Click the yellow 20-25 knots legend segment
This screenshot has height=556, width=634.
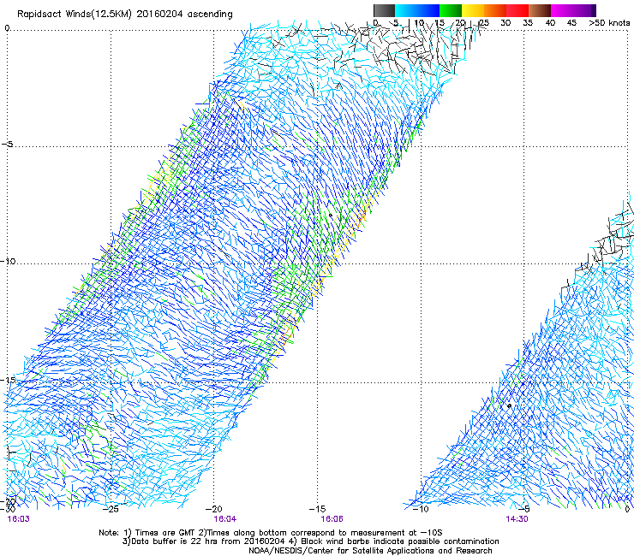click(473, 10)
